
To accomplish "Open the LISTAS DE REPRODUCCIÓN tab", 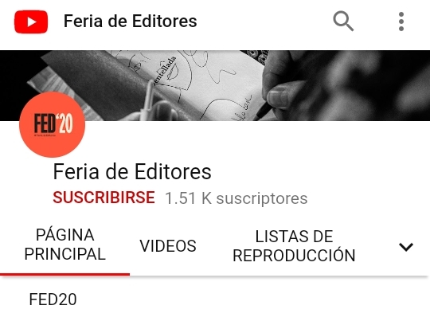I will (x=294, y=245).
